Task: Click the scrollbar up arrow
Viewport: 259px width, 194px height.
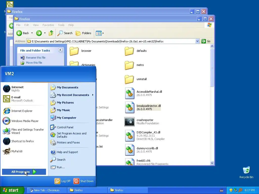Action: click(212, 46)
